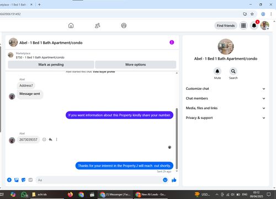Image resolution: width=276 pixels, height=199 pixels.
Task: Click the chat messages scrollbar
Action: (177, 138)
